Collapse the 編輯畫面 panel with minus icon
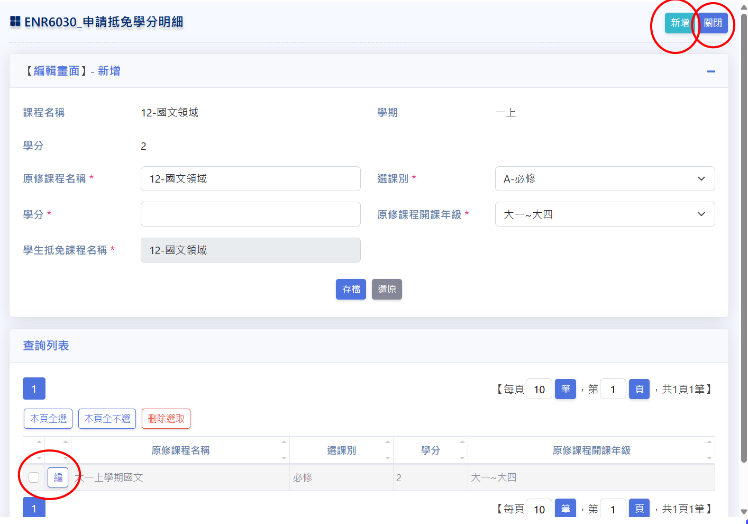The image size is (748, 524). [711, 71]
